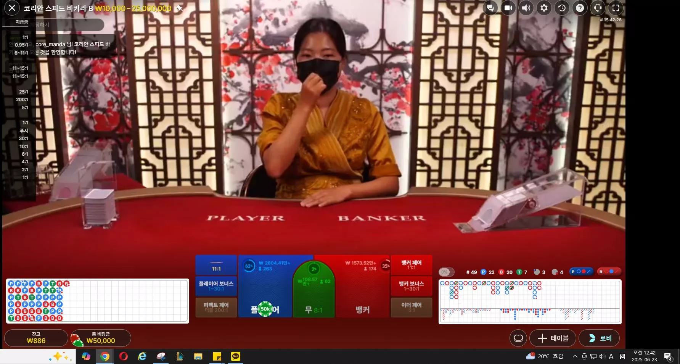The width and height of the screenshot is (680, 364).
Task: Click the table view oval icon button
Action: click(518, 338)
